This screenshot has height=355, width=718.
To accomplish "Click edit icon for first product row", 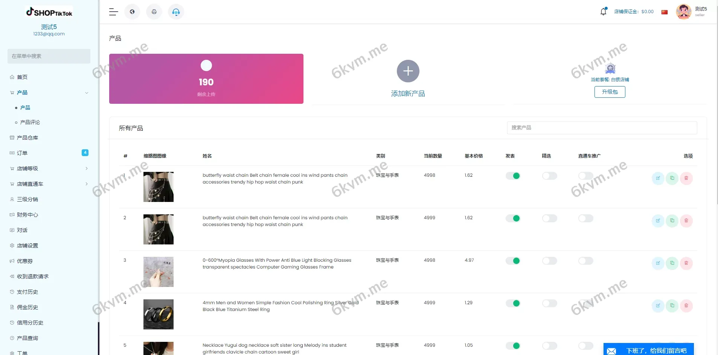I will [658, 178].
